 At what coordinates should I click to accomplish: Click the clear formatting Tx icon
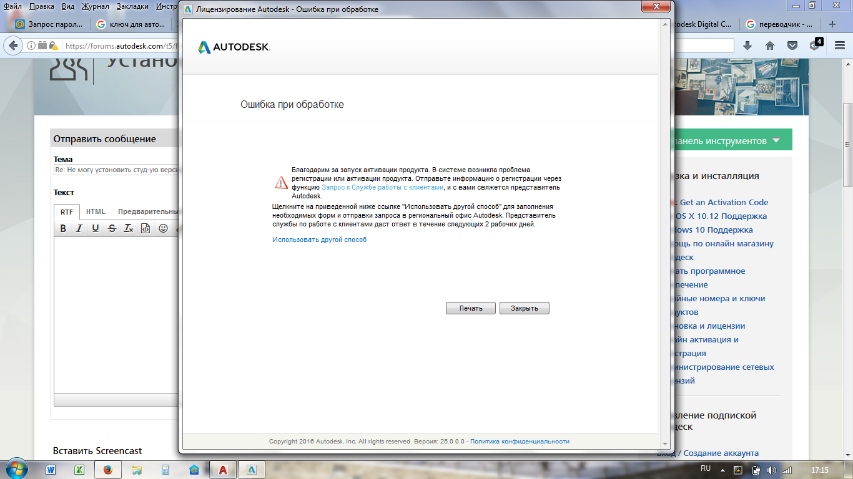129,228
